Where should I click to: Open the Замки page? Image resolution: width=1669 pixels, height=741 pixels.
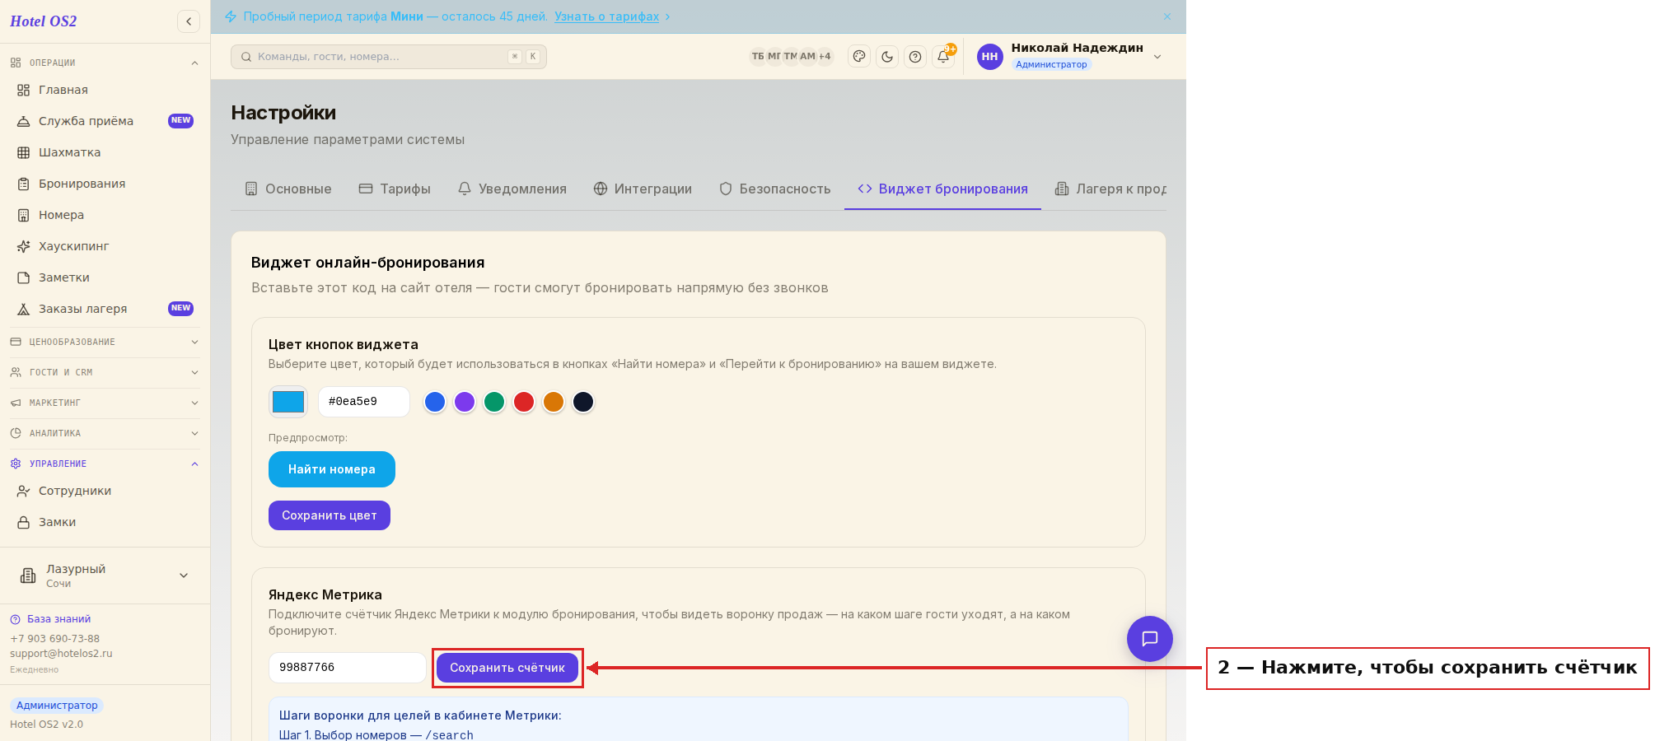(105, 522)
